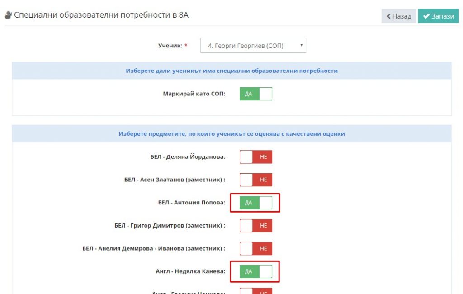Disable БЕЛ - Антония Попова toggle
463x294 pixels.
(256, 203)
